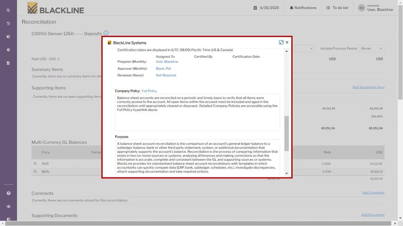
Task: Click in the Company Policy text box
Action: point(197,112)
